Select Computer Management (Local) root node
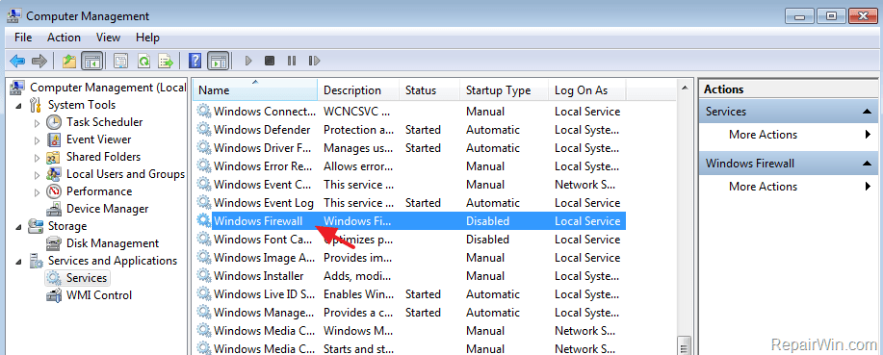The width and height of the screenshot is (883, 355). (108, 88)
